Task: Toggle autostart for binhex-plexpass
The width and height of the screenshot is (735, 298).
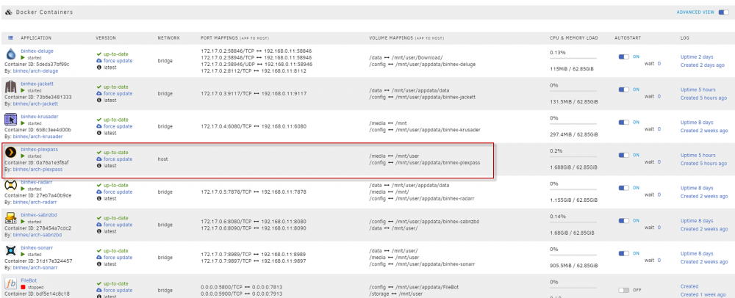Action: (624, 155)
